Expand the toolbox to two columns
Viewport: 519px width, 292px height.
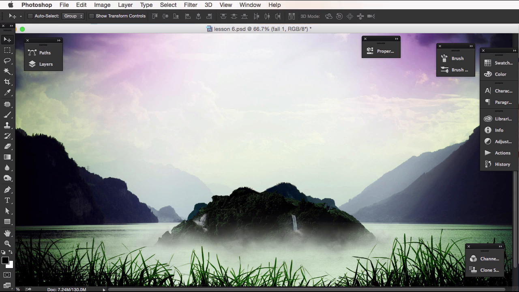(x=11, y=26)
